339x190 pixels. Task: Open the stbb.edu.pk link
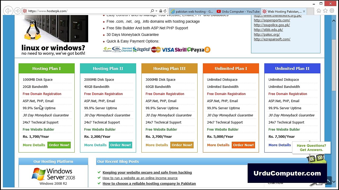pos(268,30)
